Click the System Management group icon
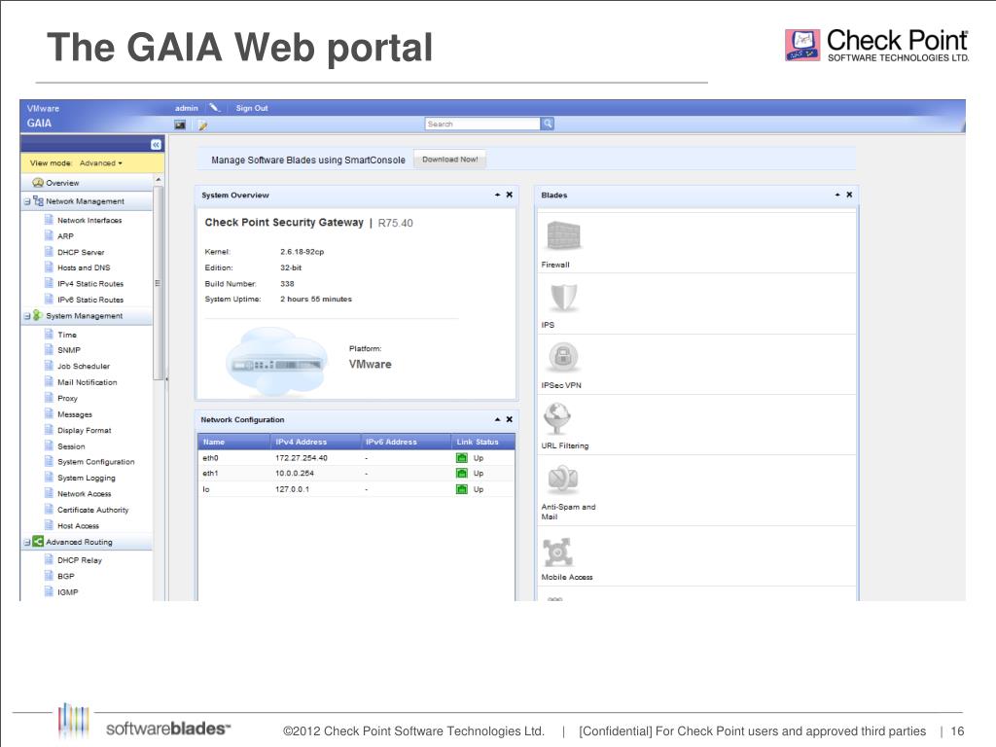Image resolution: width=996 pixels, height=747 pixels. point(38,315)
